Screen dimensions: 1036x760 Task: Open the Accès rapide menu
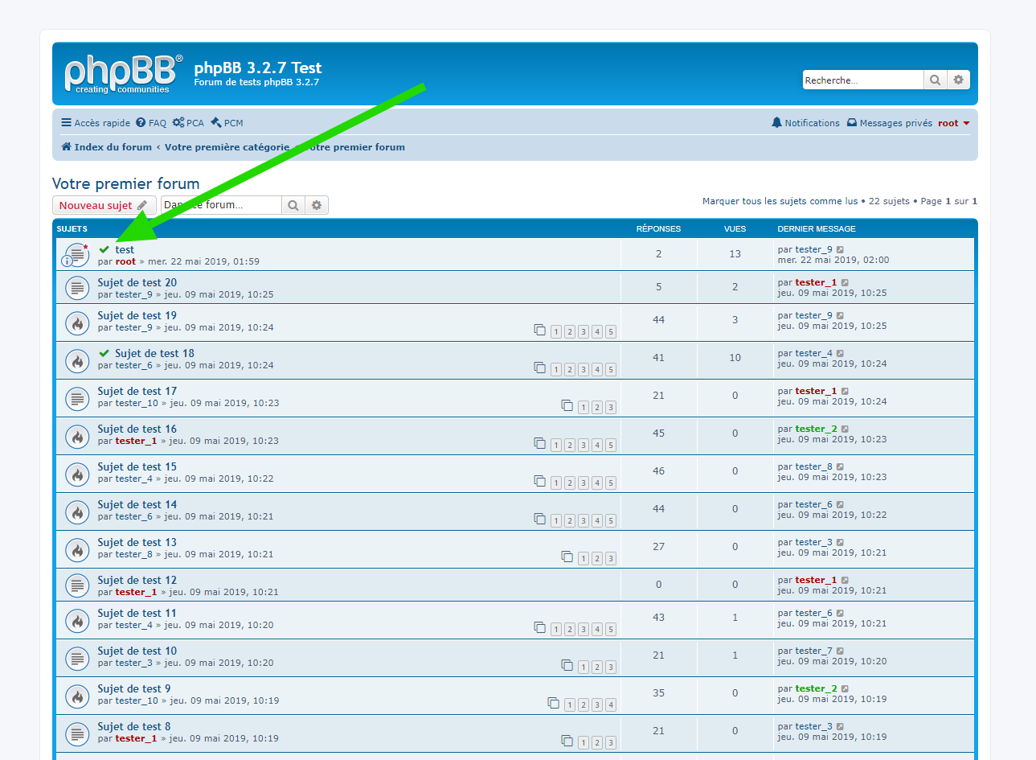pos(96,123)
